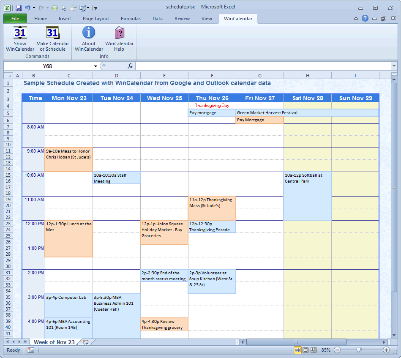The width and height of the screenshot is (401, 358).
Task: Select the Thanksgiving Day cell
Action: tap(212, 105)
